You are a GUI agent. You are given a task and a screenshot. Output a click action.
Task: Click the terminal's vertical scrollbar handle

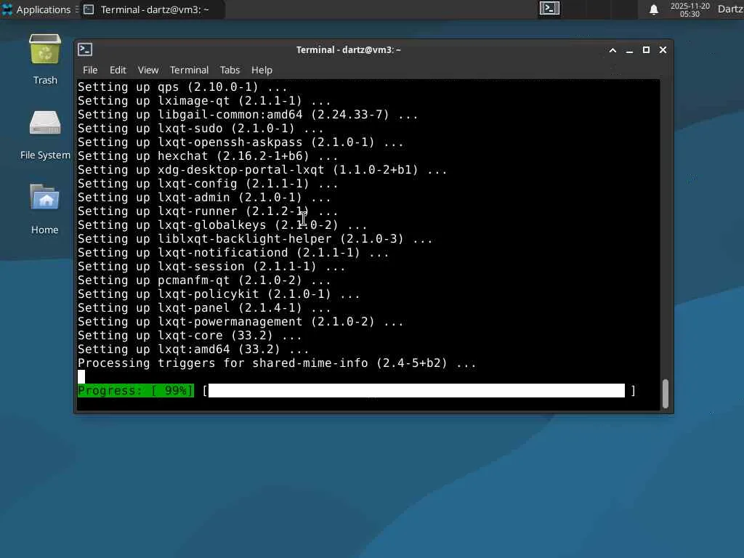(x=666, y=393)
